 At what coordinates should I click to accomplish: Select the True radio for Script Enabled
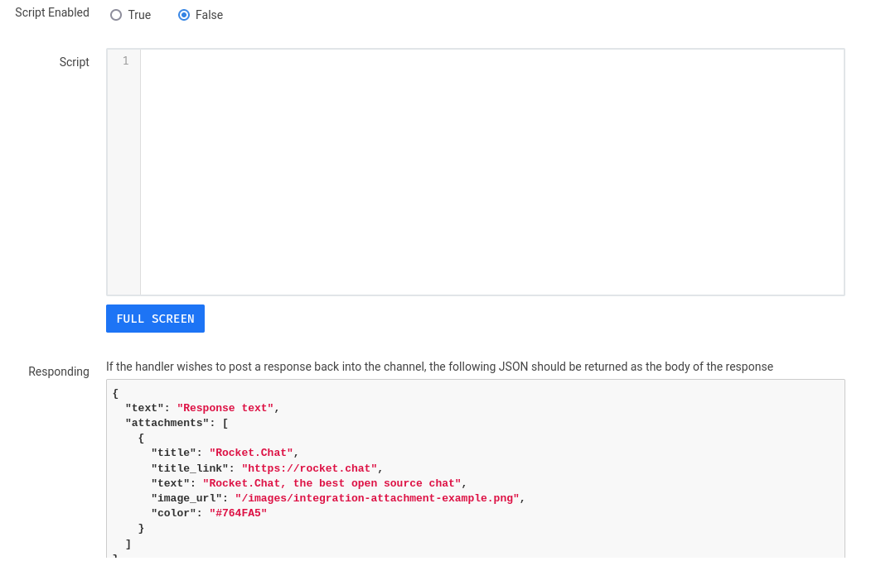coord(116,15)
